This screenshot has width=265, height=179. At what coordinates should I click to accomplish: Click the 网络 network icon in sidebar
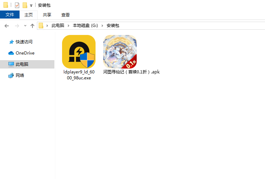coord(11,76)
